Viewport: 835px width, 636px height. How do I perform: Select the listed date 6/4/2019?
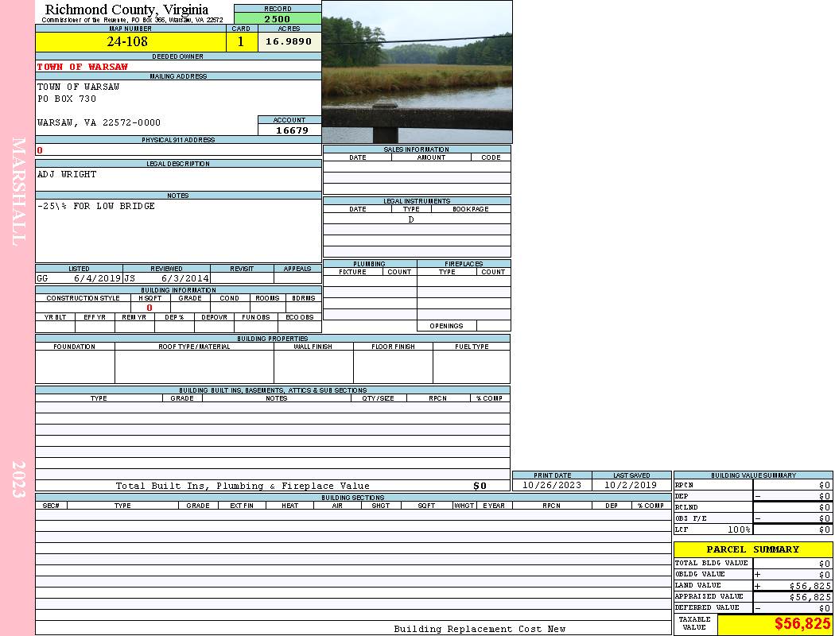97,279
